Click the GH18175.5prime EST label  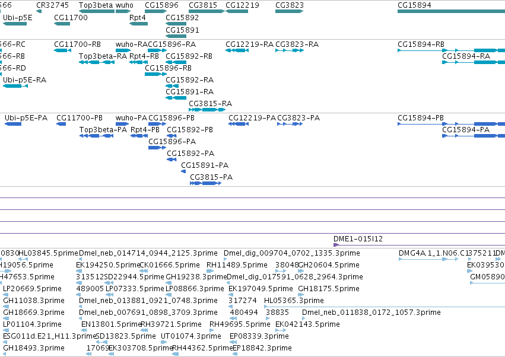(329, 289)
